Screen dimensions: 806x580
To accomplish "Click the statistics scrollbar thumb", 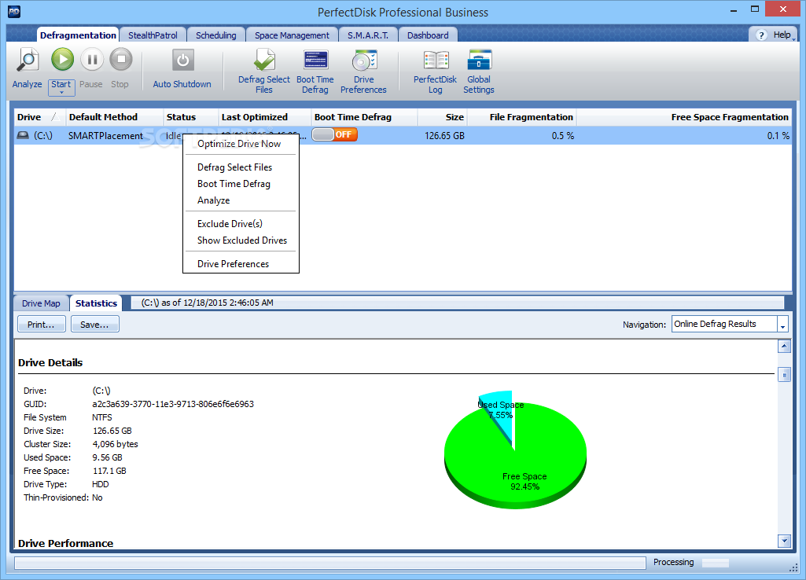I will (x=784, y=375).
